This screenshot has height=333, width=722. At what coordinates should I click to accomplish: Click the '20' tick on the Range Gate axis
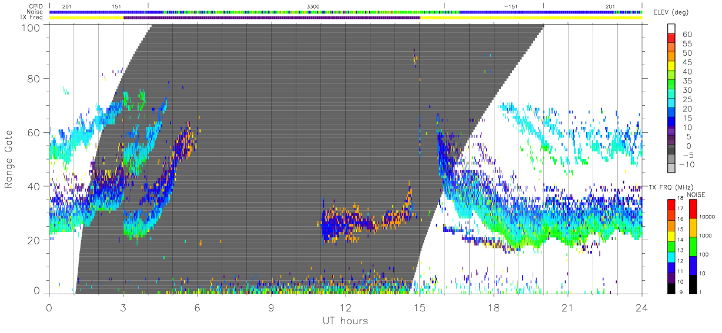(x=33, y=240)
